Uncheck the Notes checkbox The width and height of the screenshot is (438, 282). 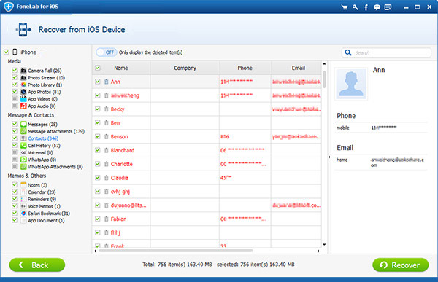(x=15, y=184)
